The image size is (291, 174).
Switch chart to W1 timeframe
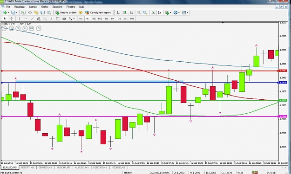[x=126, y=19]
